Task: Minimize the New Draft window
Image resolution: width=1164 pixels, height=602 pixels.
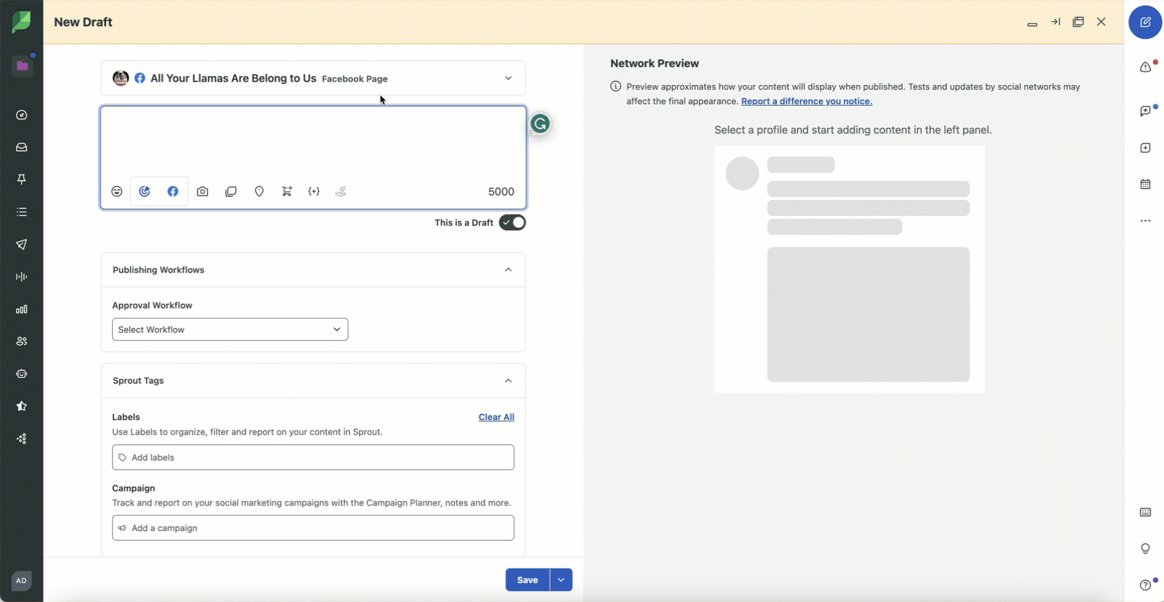Action: [1032, 24]
